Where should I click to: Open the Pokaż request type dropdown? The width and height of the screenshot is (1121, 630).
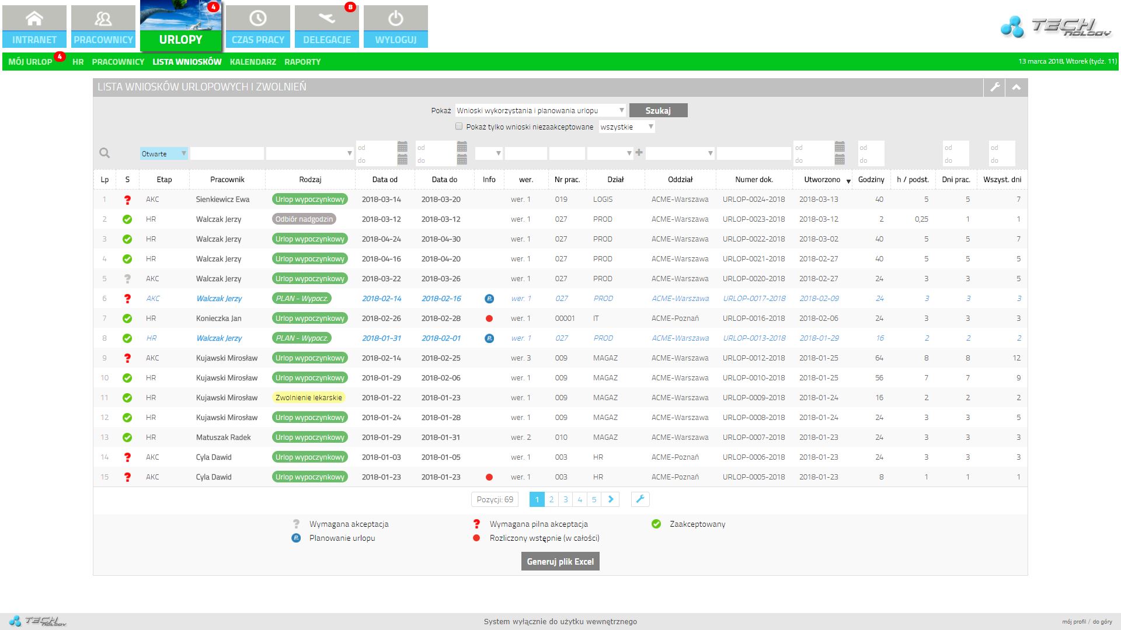pyautogui.click(x=540, y=110)
